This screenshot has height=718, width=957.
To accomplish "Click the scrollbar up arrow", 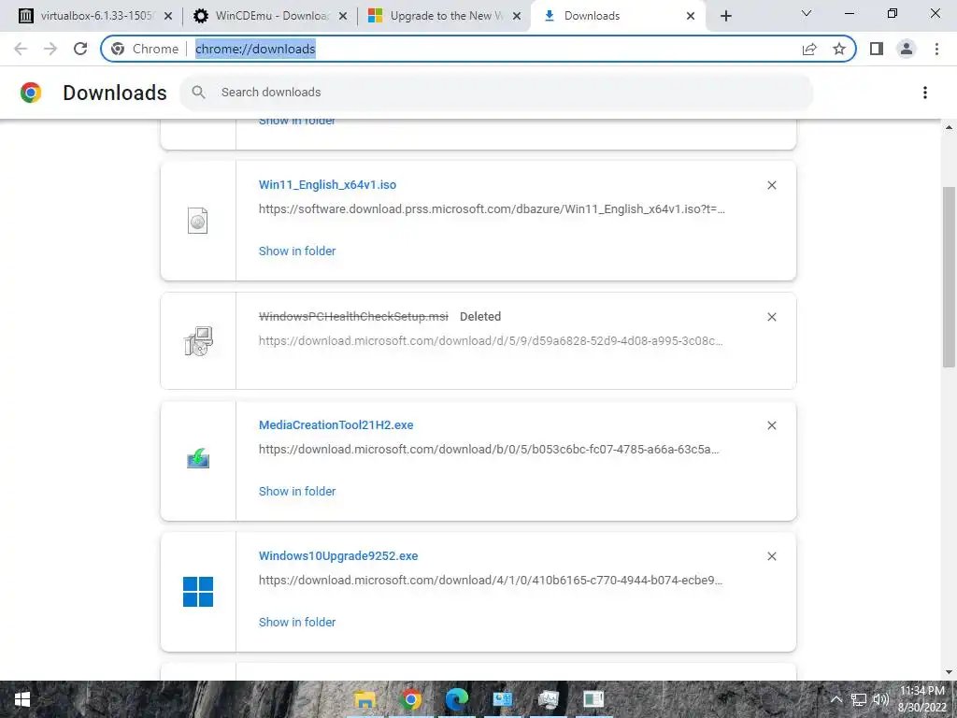I will 949,127.
